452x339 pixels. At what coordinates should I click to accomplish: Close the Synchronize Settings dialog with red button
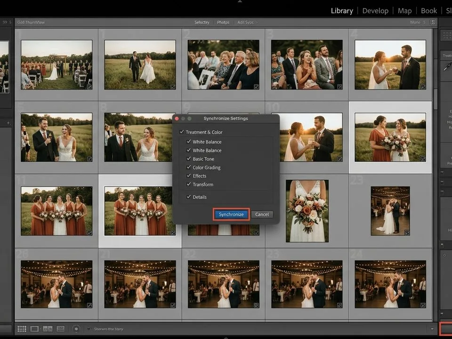click(177, 119)
